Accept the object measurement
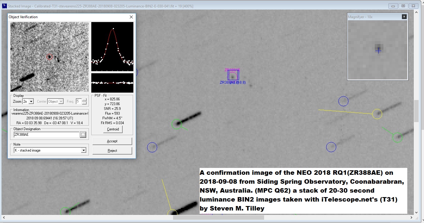The image size is (424, 223). tap(112, 141)
